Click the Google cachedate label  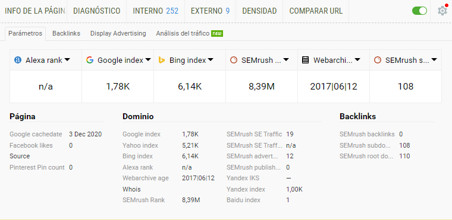tap(36, 134)
